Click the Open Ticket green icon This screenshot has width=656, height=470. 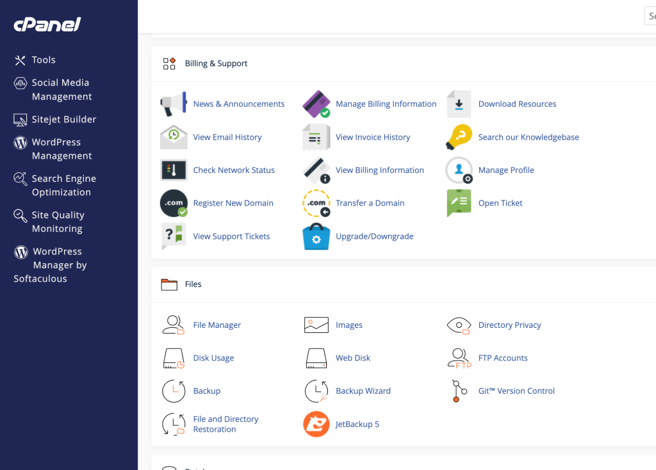tap(459, 203)
